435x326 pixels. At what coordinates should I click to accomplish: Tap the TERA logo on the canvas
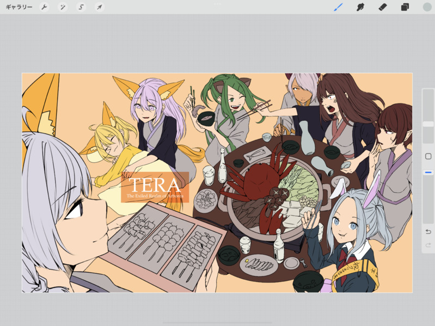click(155, 187)
